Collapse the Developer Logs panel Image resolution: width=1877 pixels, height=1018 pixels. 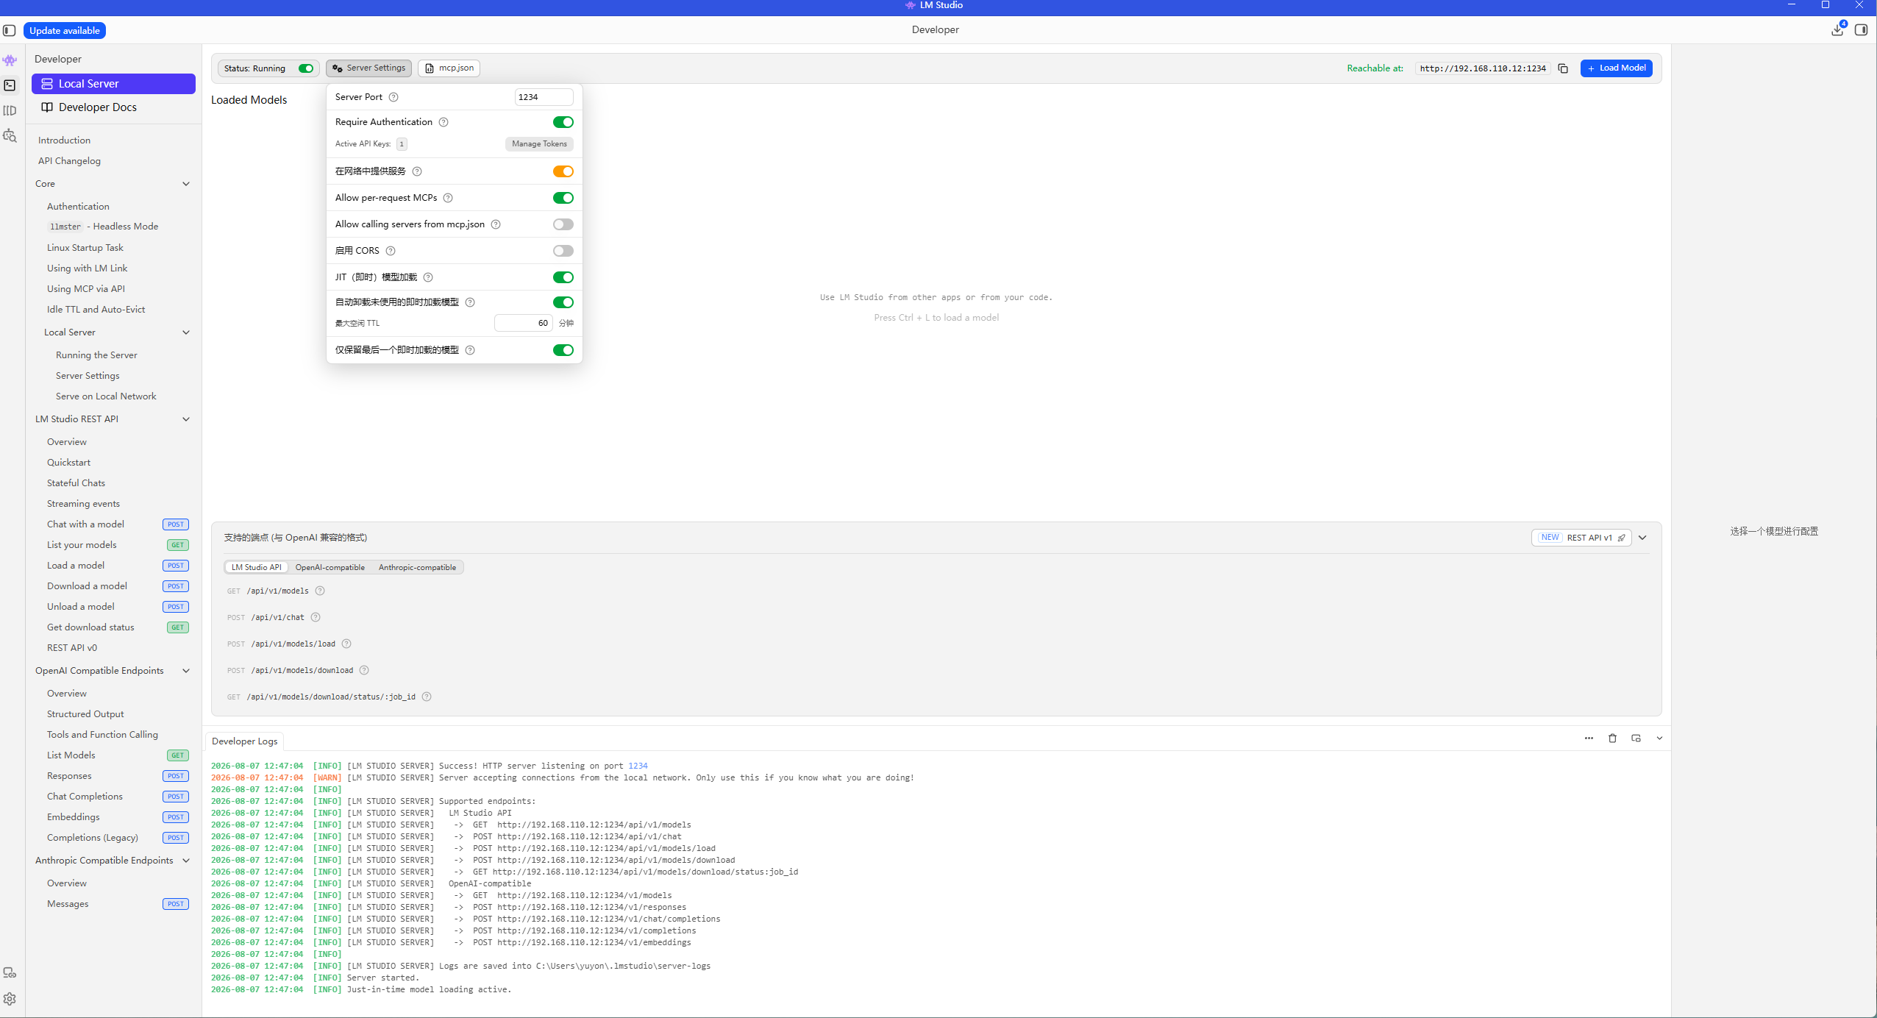1659,738
